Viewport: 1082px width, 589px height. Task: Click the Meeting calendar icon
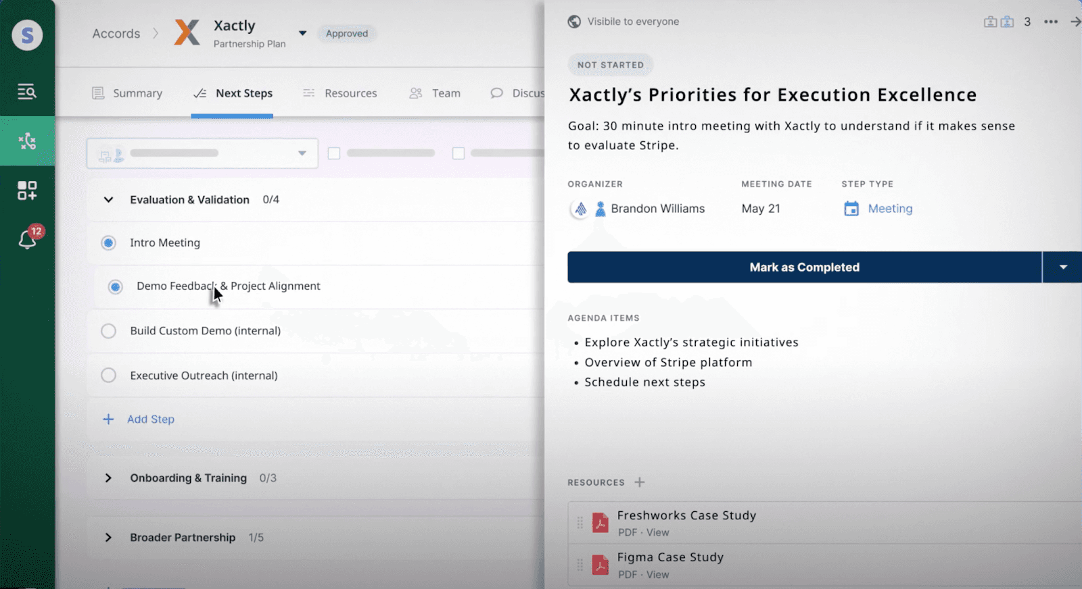pos(851,209)
